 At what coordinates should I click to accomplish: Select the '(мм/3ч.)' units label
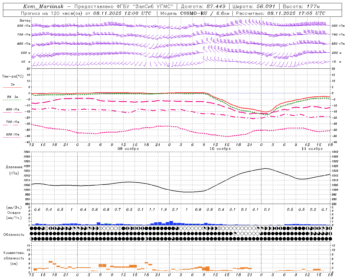point(14,207)
